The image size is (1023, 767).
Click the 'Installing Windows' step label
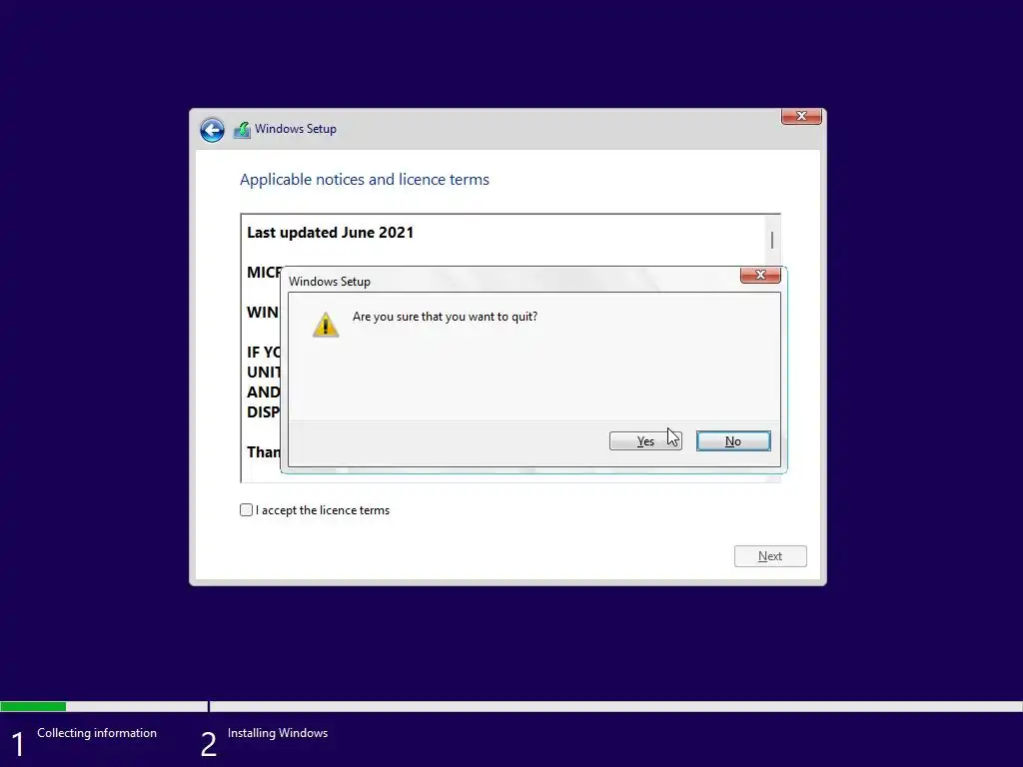(278, 733)
